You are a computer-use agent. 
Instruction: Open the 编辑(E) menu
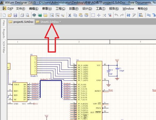[34, 9]
